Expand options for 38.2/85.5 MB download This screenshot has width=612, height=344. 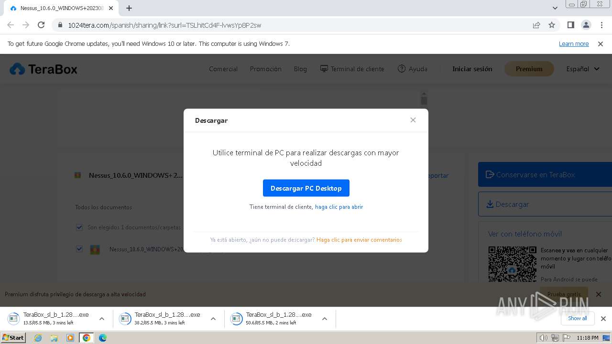tap(213, 319)
